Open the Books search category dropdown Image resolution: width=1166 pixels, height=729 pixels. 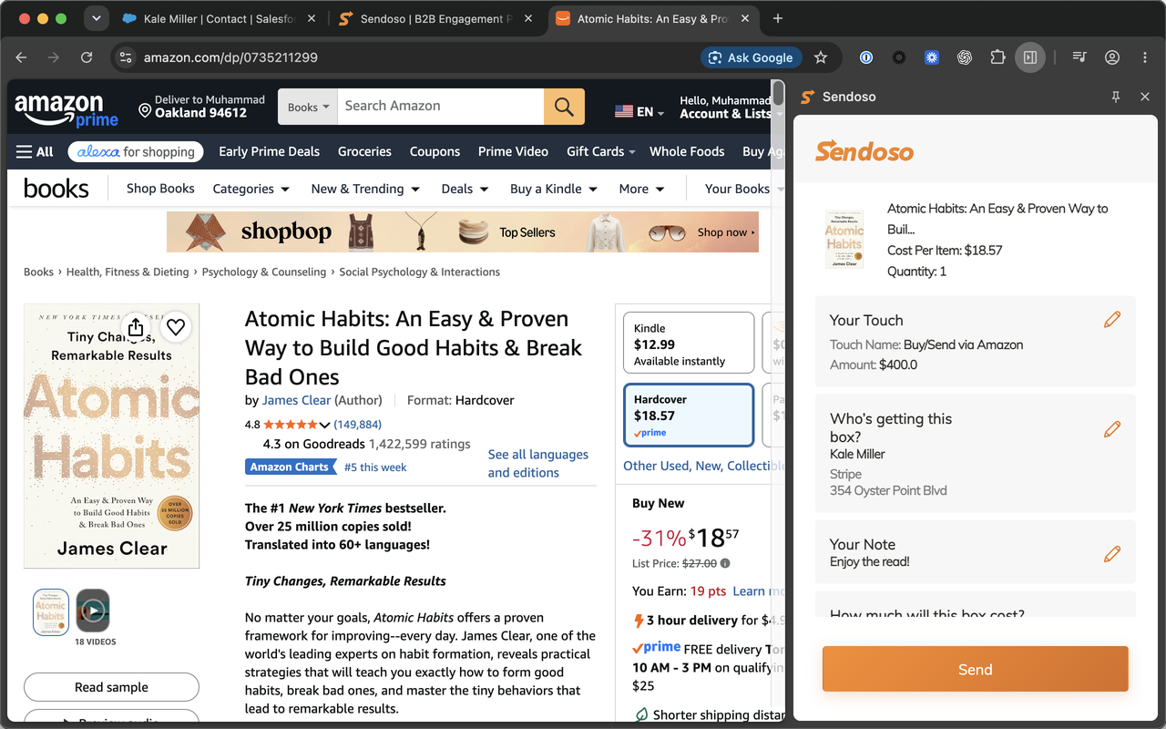pos(308,107)
